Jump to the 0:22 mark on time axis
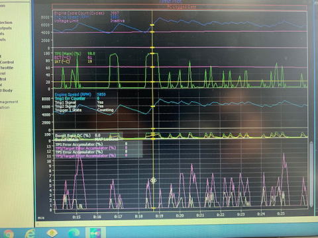The height and width of the screenshot is (238, 318). click(220, 215)
